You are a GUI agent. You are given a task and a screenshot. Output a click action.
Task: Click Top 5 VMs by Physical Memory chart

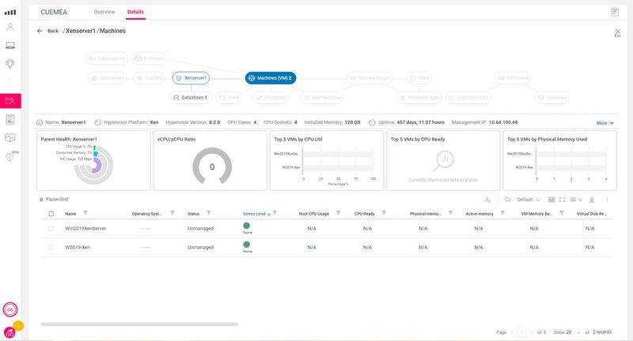click(560, 160)
